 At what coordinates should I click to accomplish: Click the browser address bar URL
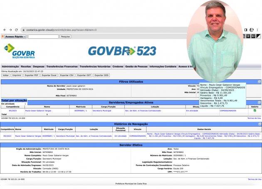(x=61, y=30)
